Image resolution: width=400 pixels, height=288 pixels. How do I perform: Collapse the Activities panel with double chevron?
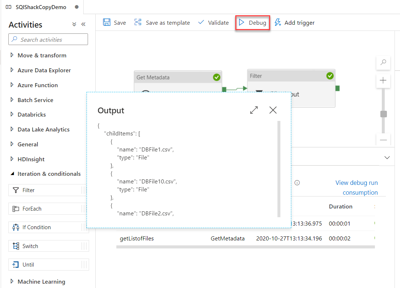83,24
